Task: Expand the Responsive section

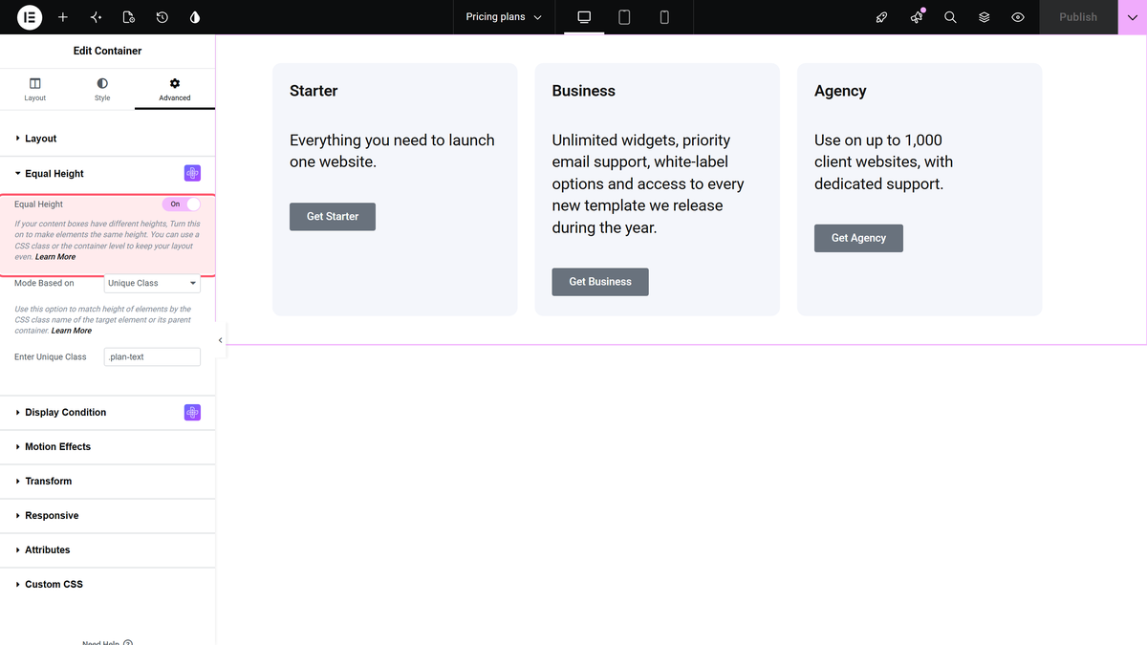Action: coord(107,515)
